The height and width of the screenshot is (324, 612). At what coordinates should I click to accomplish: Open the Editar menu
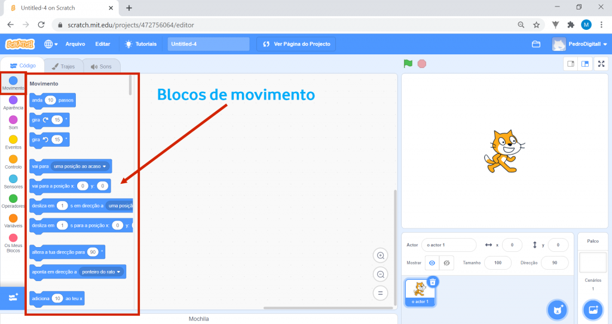point(103,44)
